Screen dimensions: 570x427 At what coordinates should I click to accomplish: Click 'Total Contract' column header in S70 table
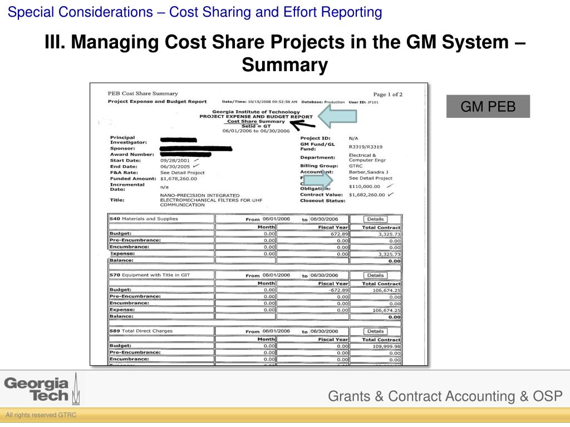click(381, 284)
